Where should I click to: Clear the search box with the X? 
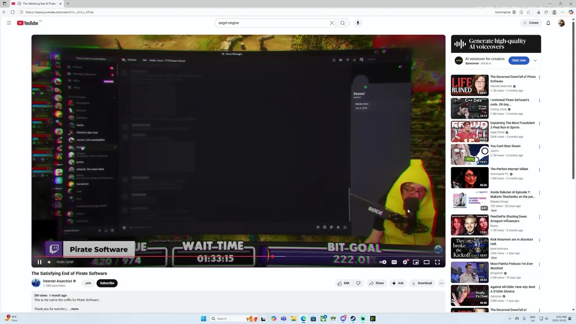332,23
